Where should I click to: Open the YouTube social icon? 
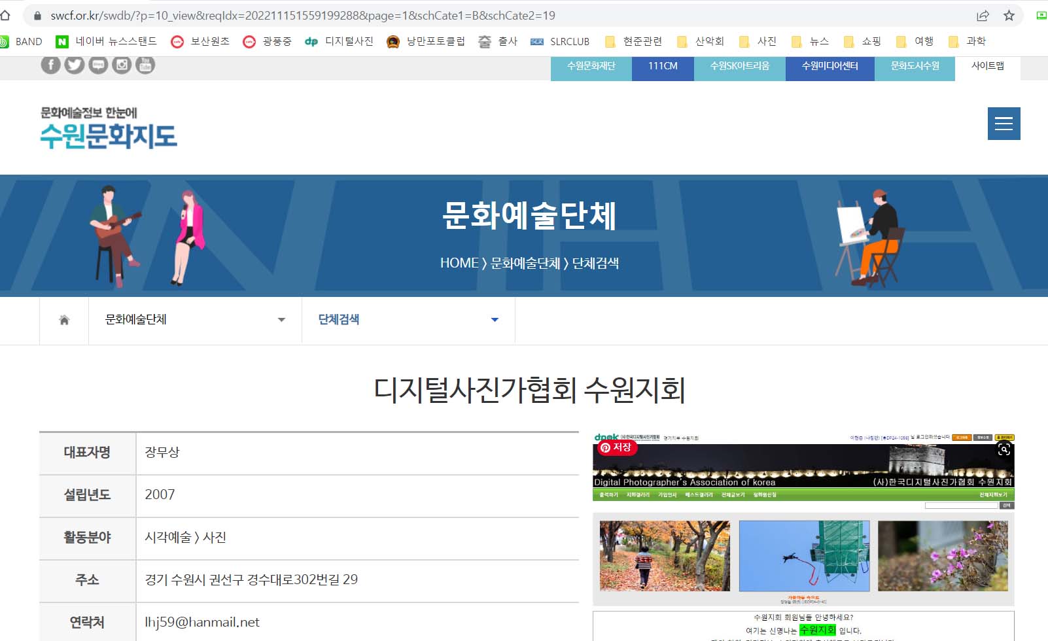[145, 65]
